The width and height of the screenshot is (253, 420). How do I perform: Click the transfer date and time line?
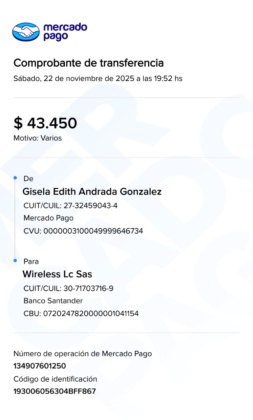[98, 79]
